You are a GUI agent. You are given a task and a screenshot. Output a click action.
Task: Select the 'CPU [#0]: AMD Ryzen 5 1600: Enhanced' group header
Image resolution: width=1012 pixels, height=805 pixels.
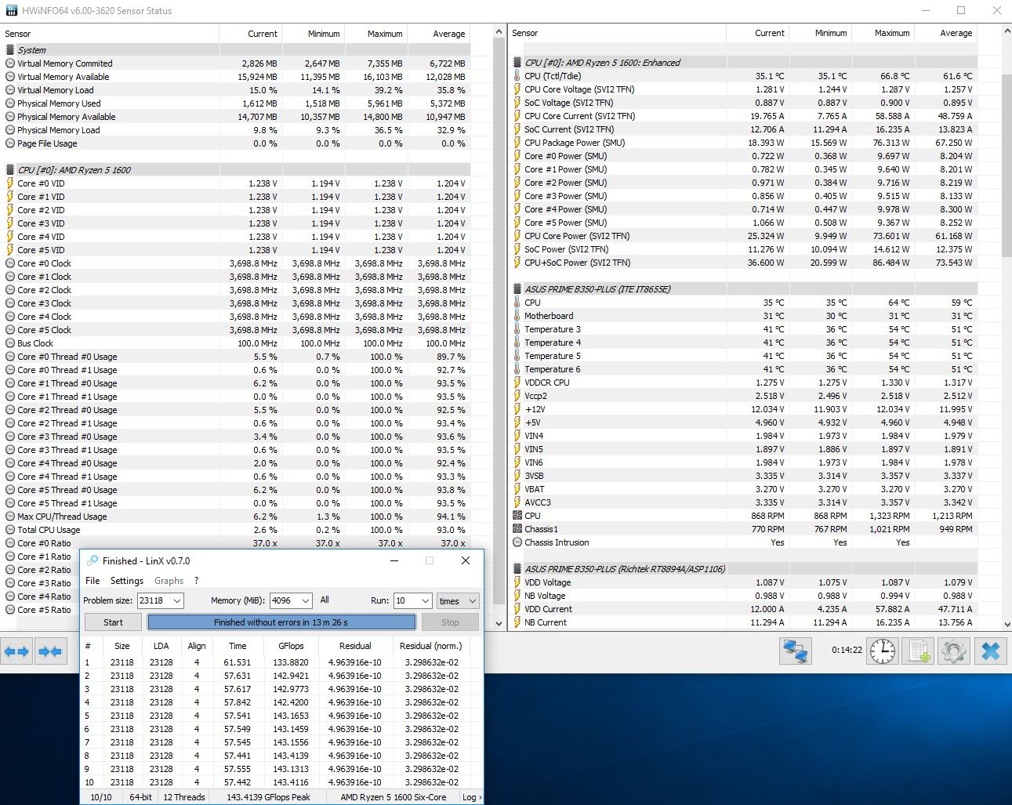pyautogui.click(x=745, y=63)
